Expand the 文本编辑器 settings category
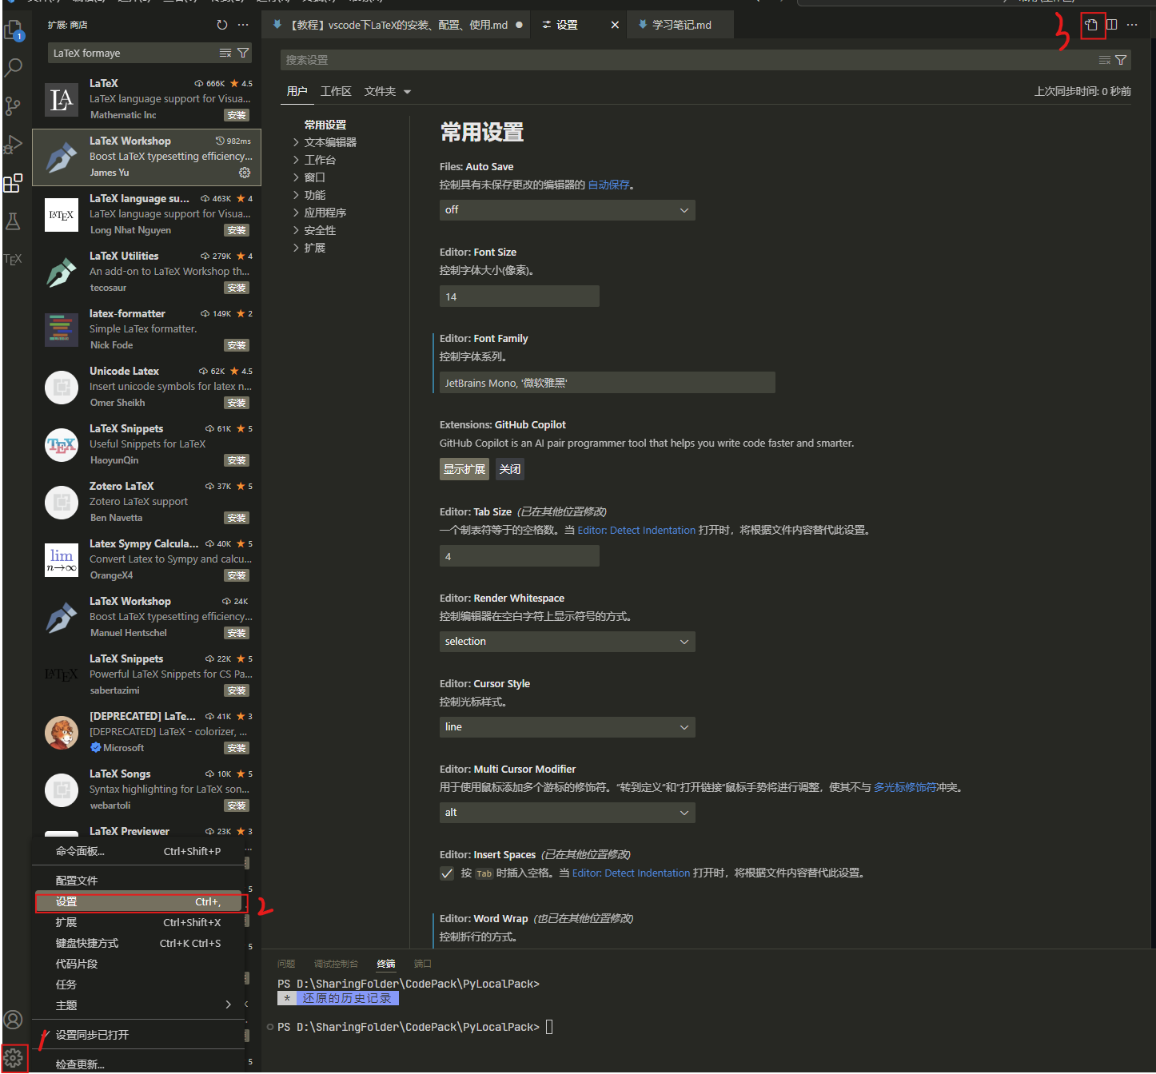The height and width of the screenshot is (1074, 1156). pyautogui.click(x=329, y=142)
